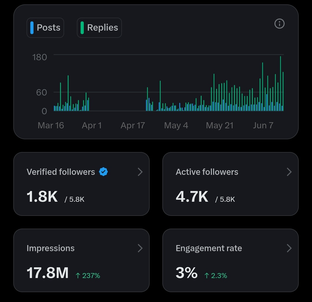Click the Mar 16 axis label
Image resolution: width=312 pixels, height=302 pixels.
pos(51,125)
